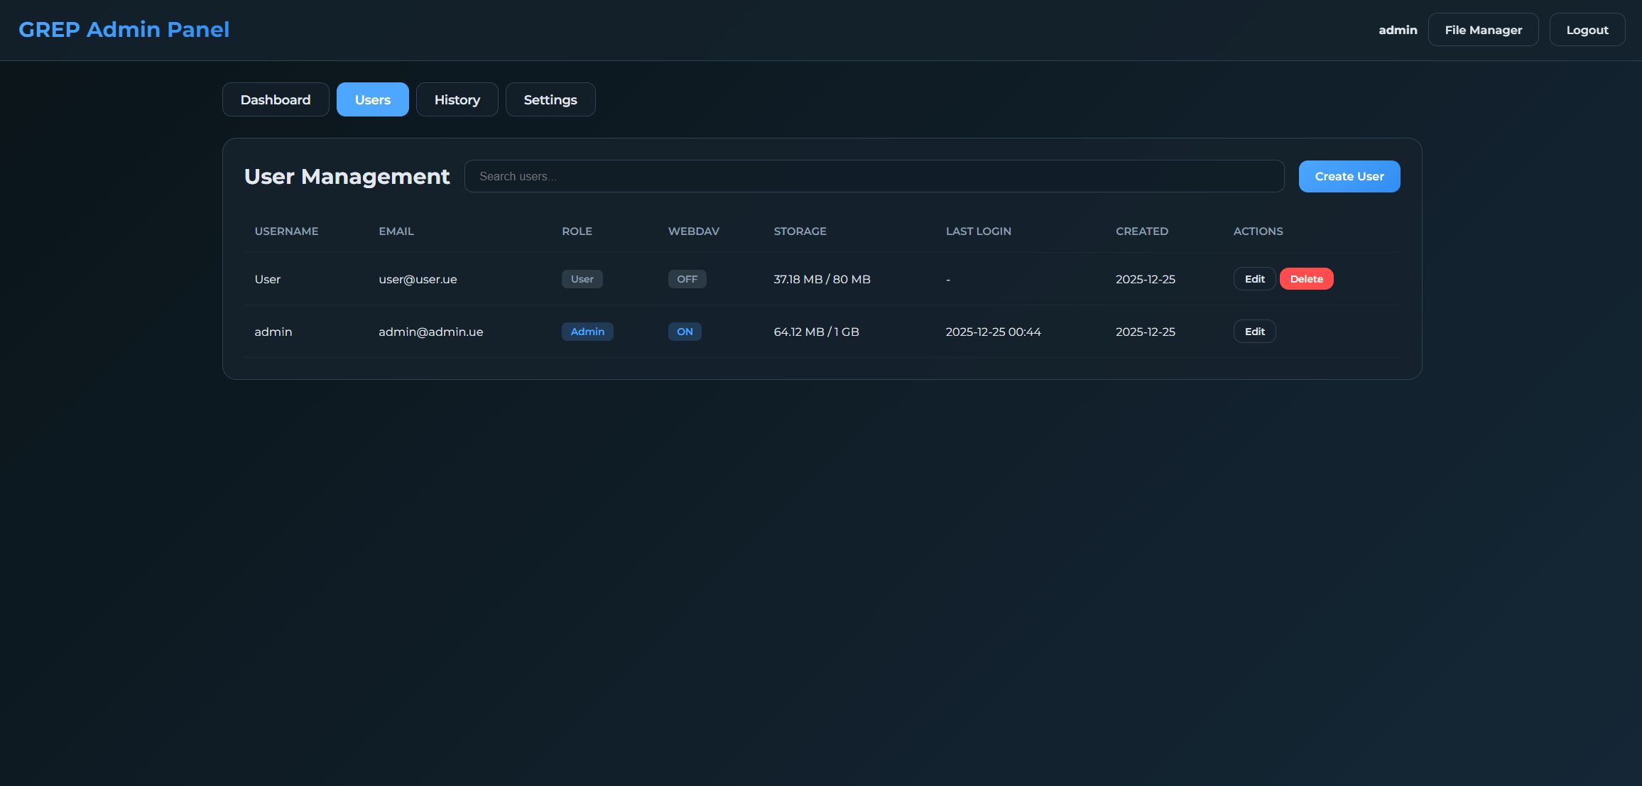Click the Admin role badge

pos(587,332)
